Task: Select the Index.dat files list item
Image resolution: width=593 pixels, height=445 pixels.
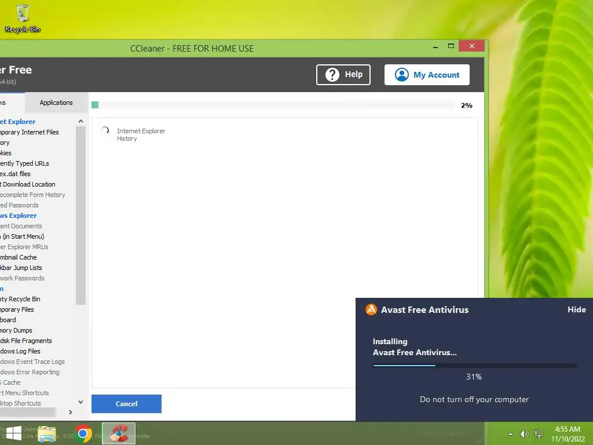Action: pos(15,174)
